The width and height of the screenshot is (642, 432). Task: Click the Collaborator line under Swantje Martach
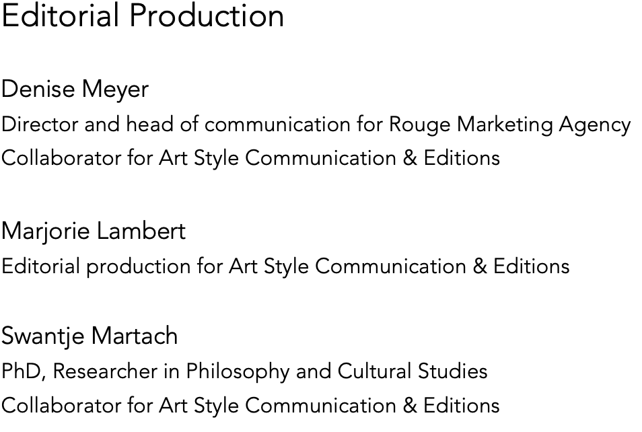250,406
